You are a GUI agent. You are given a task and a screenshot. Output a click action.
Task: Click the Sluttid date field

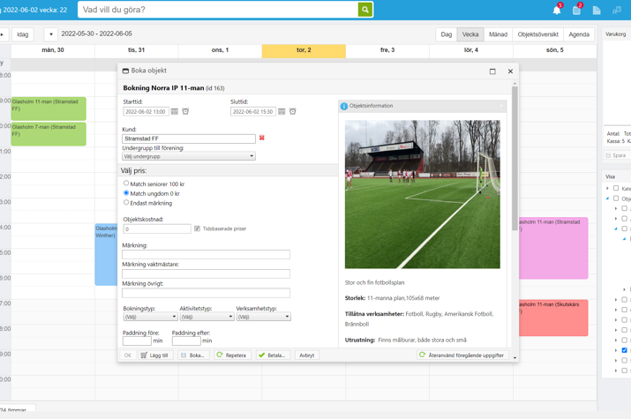[253, 111]
